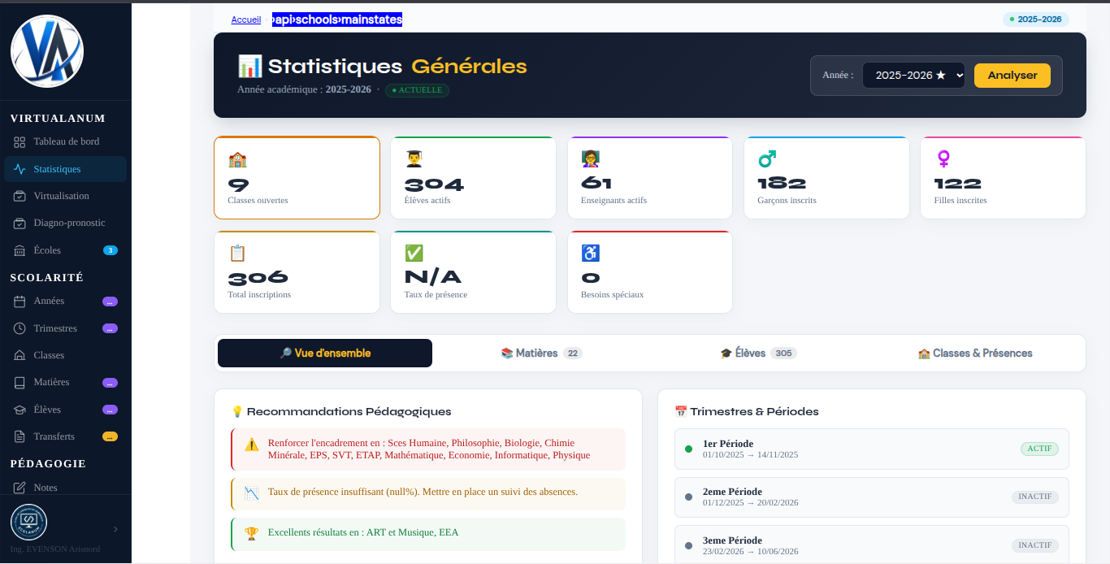Open the Enseignants actifs card showing 61
Screen dimensions: 1110x564
pyautogui.click(x=650, y=178)
